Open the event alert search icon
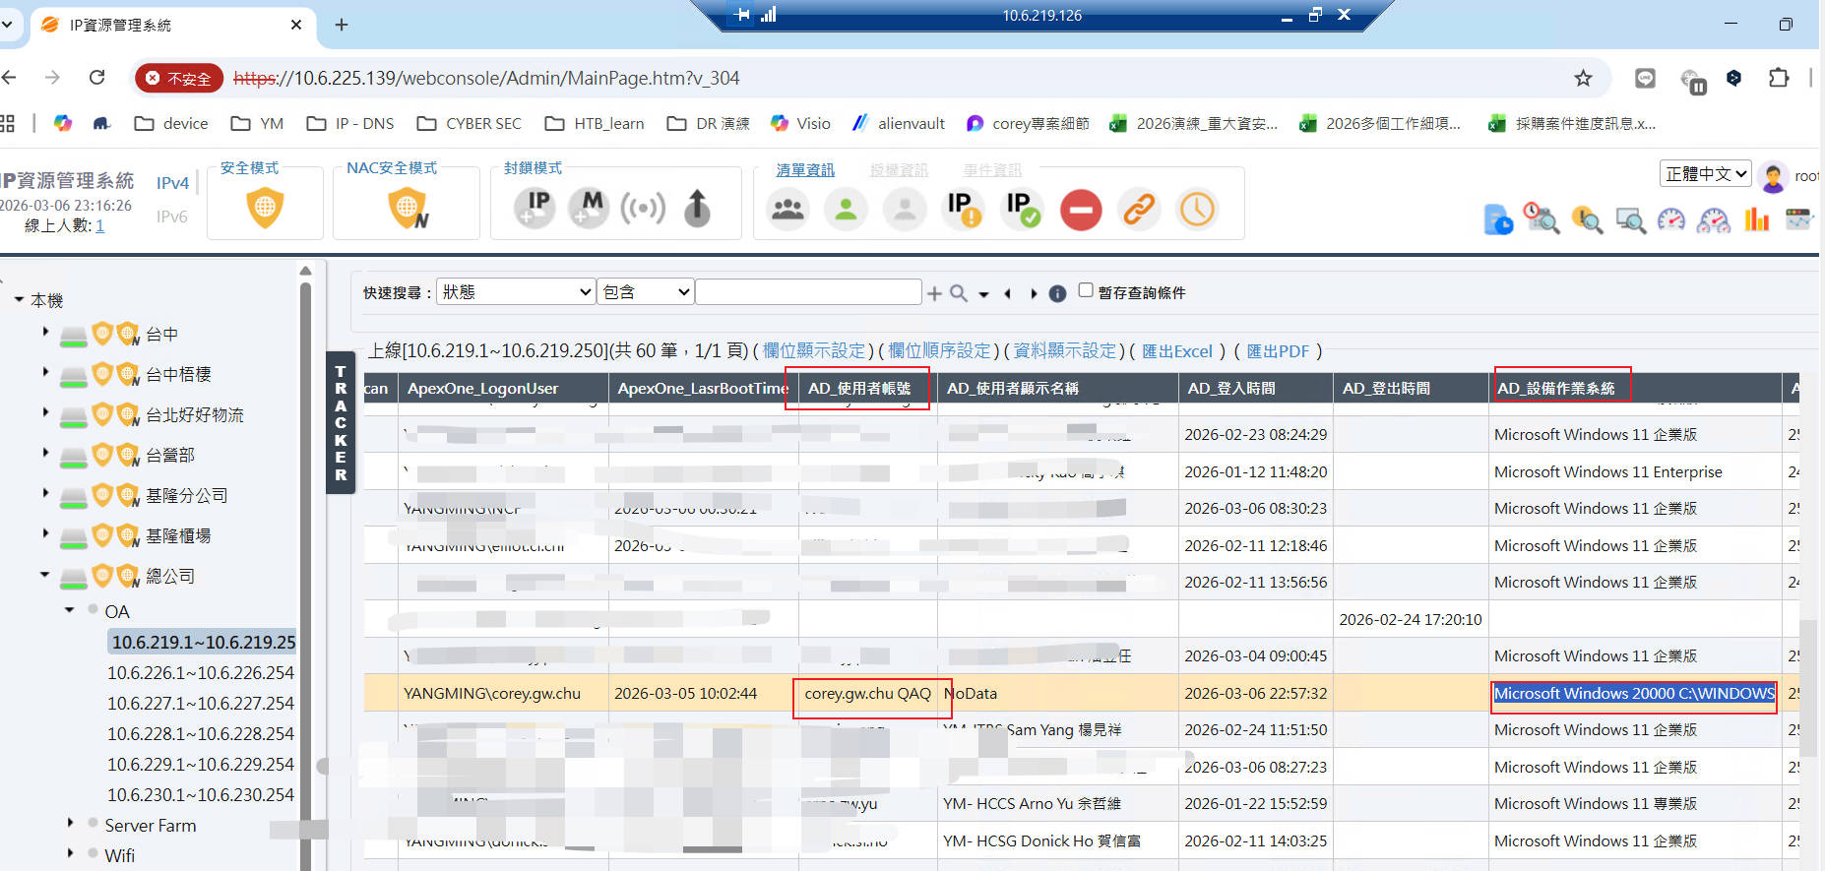The width and height of the screenshot is (1825, 871). tap(1587, 219)
